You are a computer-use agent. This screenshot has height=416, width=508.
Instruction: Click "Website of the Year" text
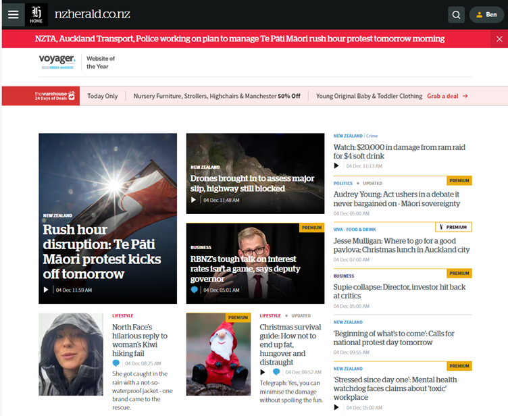pos(101,63)
